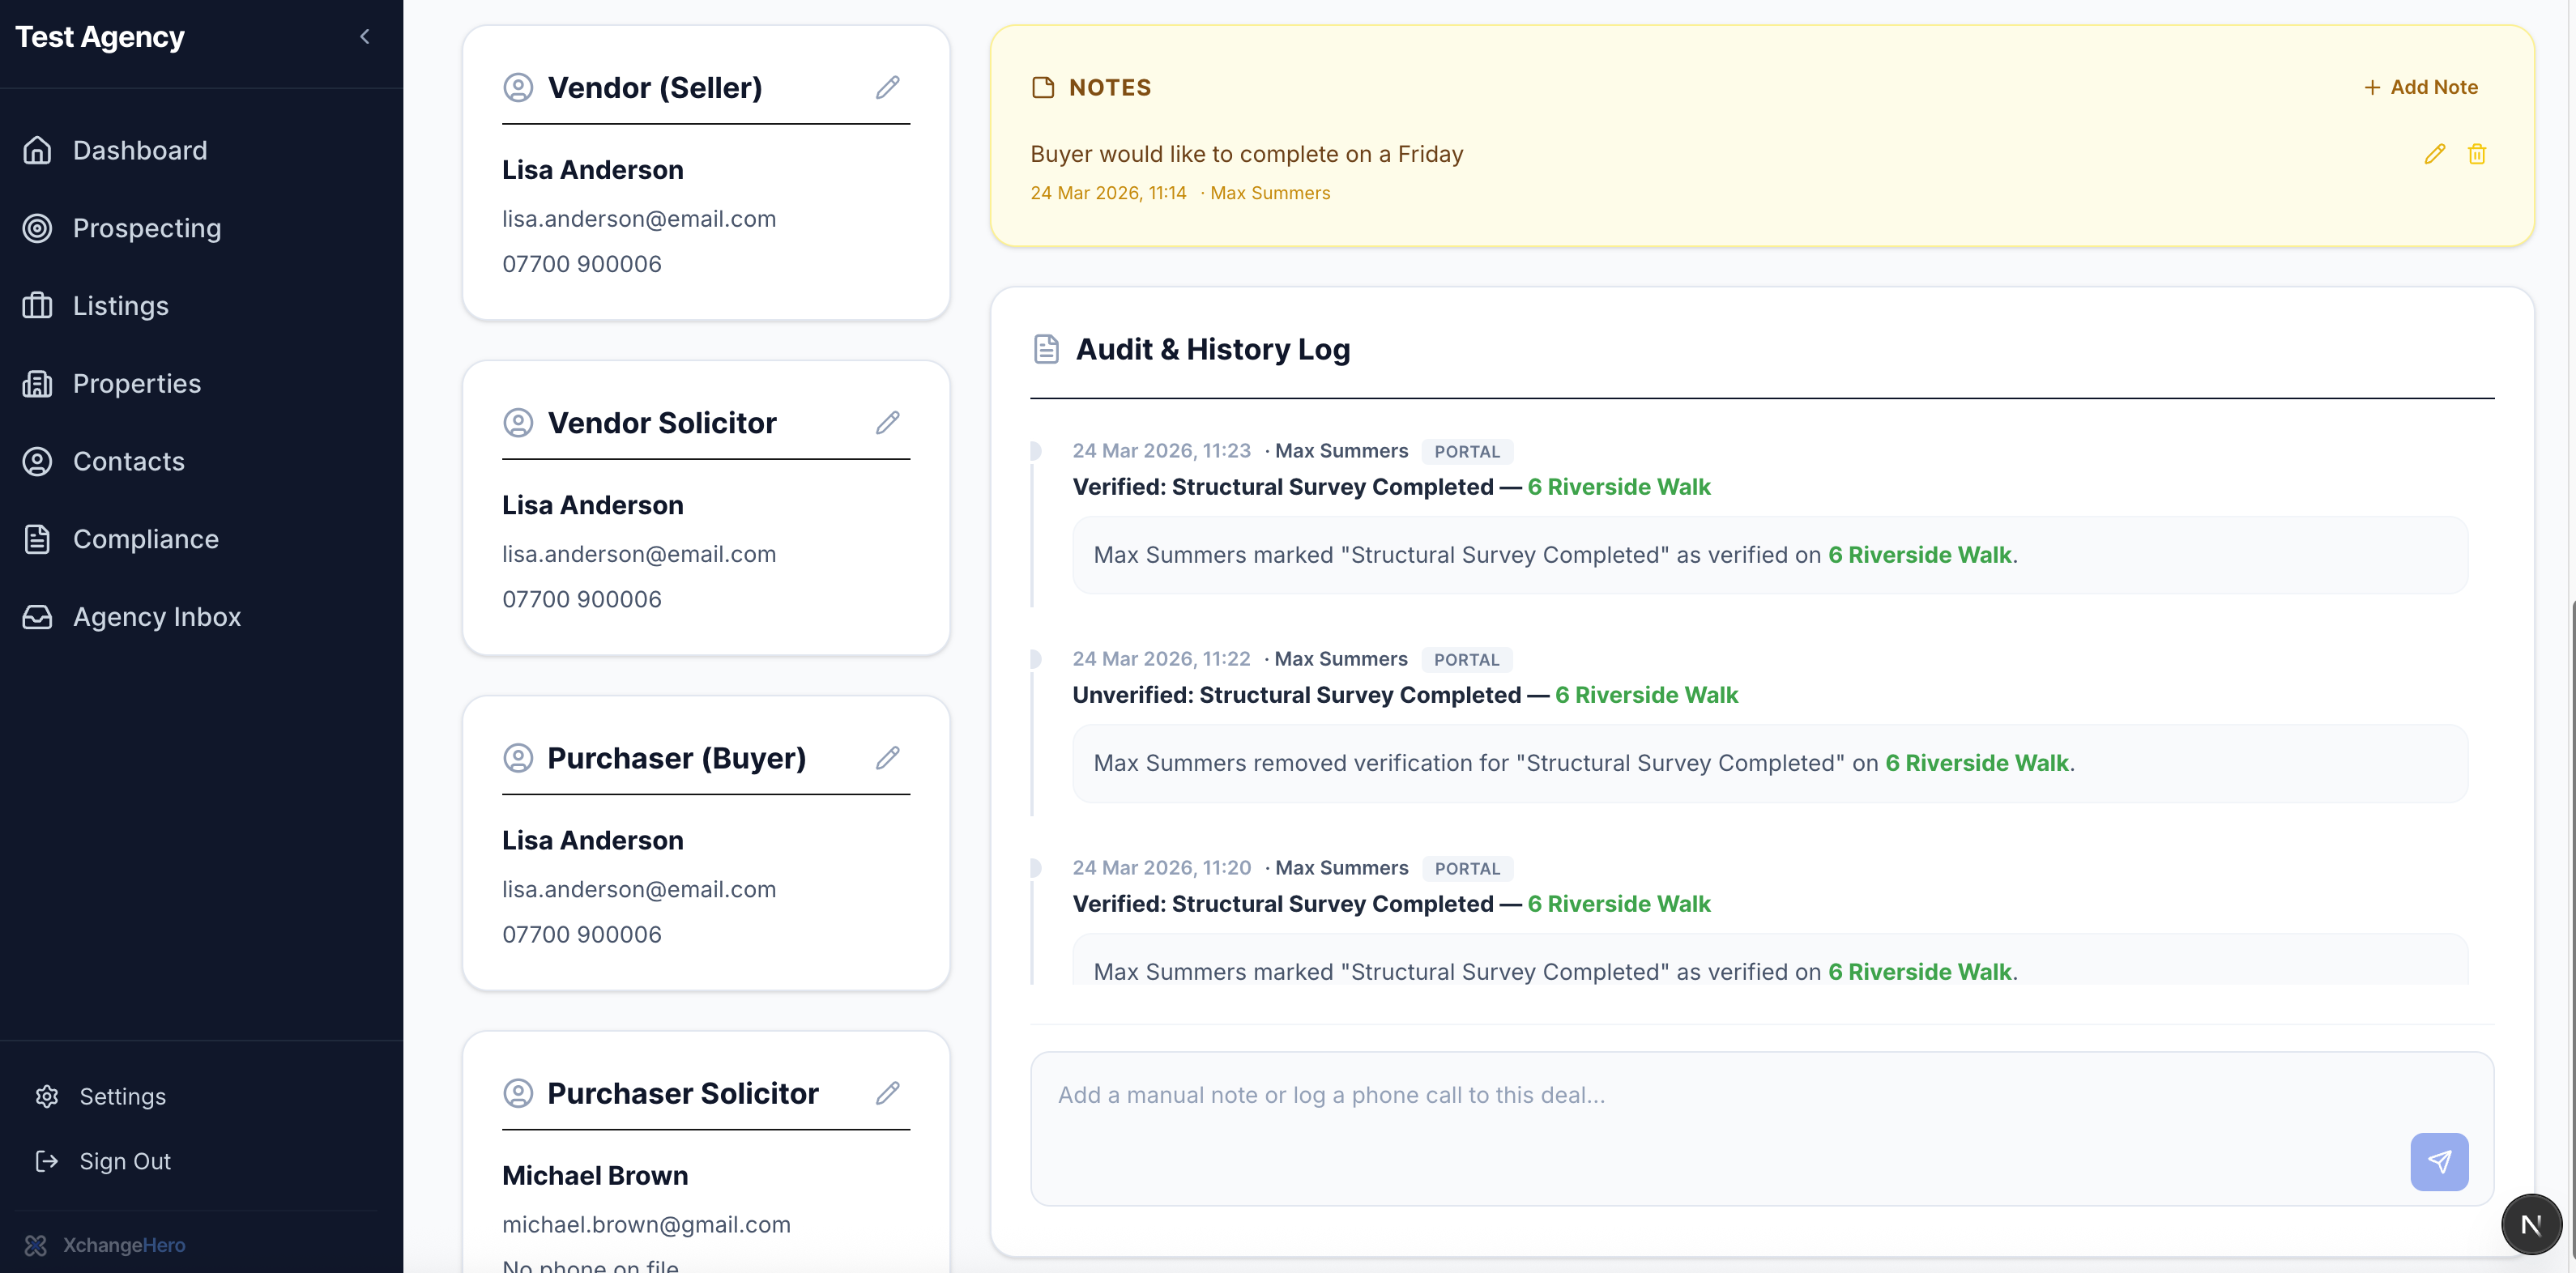
Task: Click the Vendor Solicitor profile avatar icon
Action: click(x=519, y=422)
